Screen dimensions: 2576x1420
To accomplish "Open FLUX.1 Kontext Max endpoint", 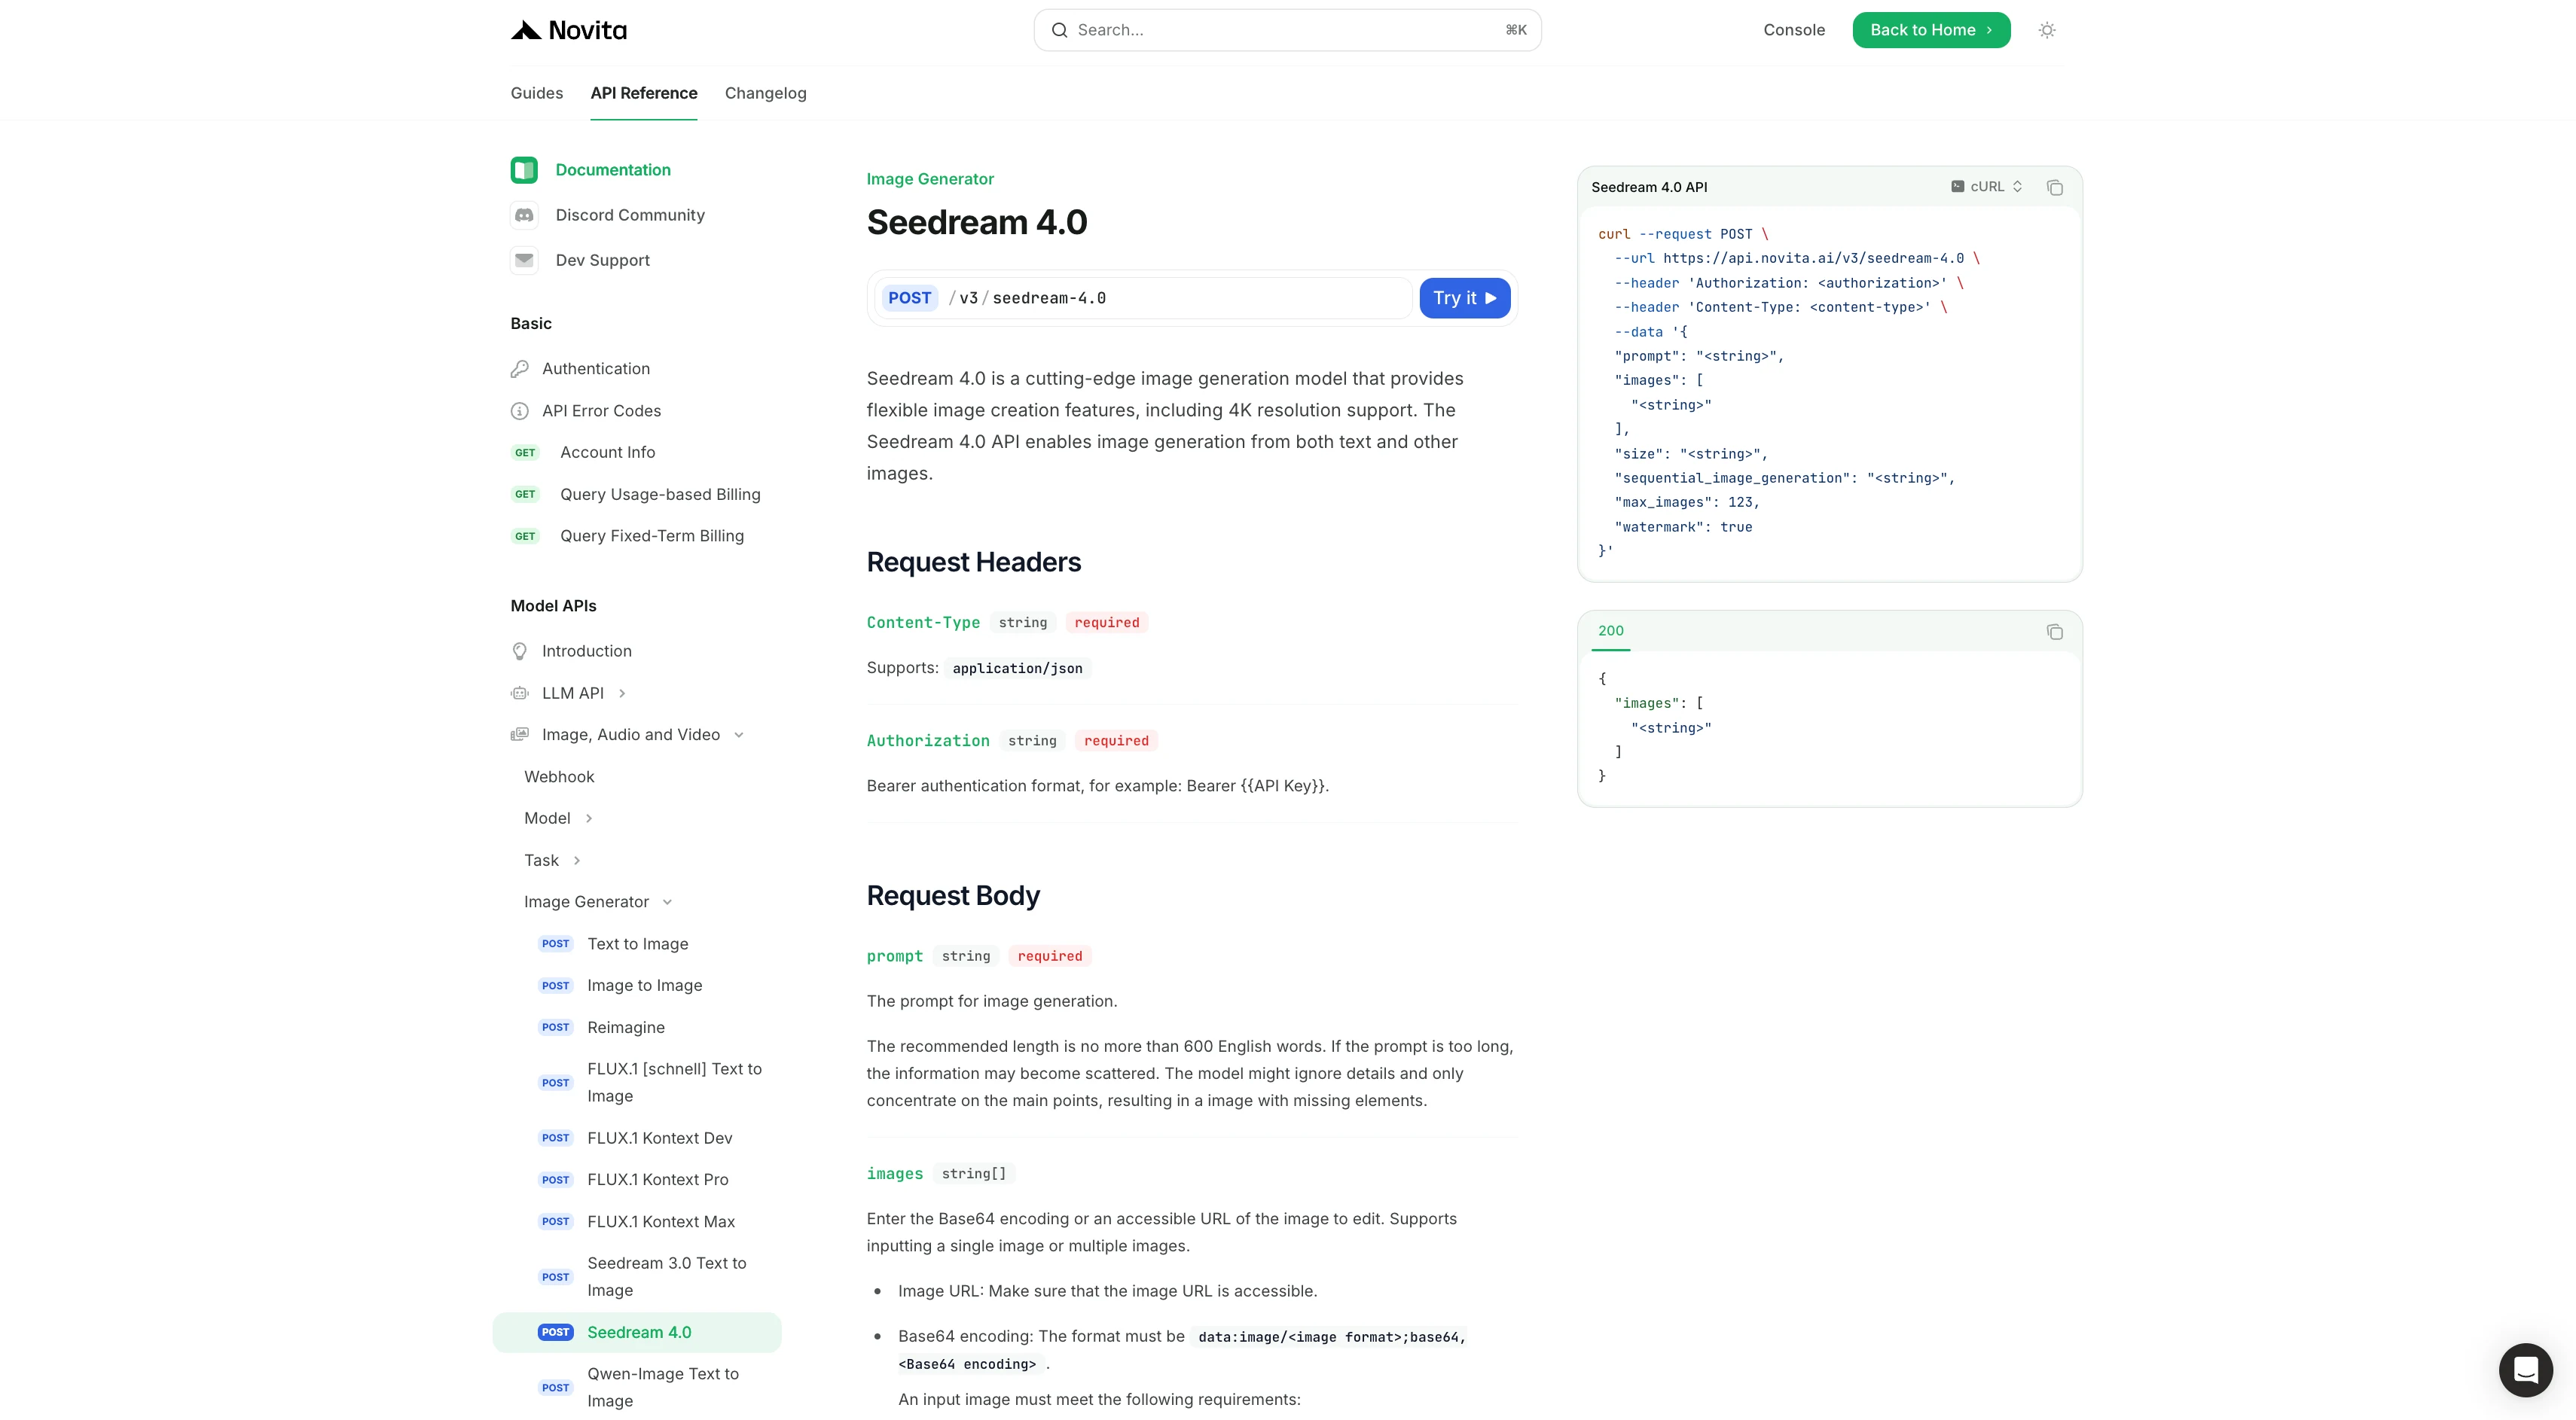I will [x=660, y=1221].
